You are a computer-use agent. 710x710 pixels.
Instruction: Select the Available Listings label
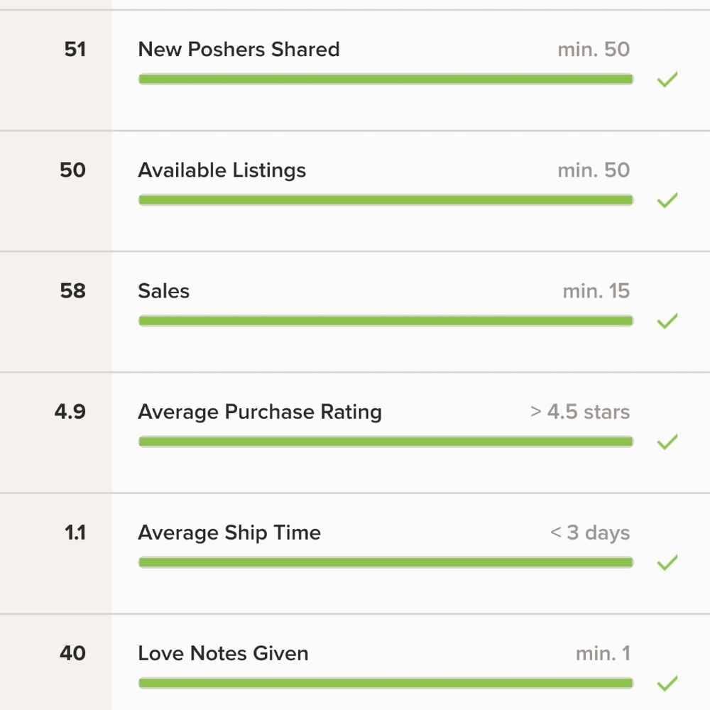[x=222, y=170]
